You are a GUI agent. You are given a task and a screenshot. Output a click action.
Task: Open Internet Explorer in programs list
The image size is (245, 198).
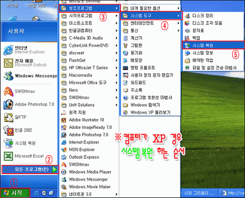(89, 142)
